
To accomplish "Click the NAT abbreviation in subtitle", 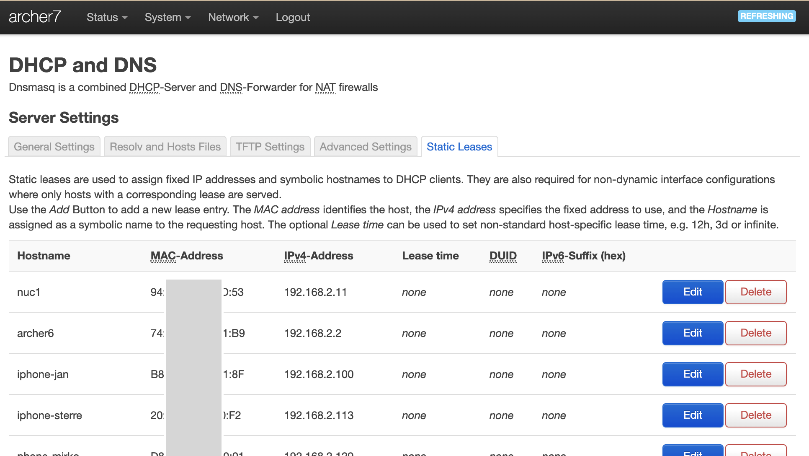I will (x=325, y=87).
